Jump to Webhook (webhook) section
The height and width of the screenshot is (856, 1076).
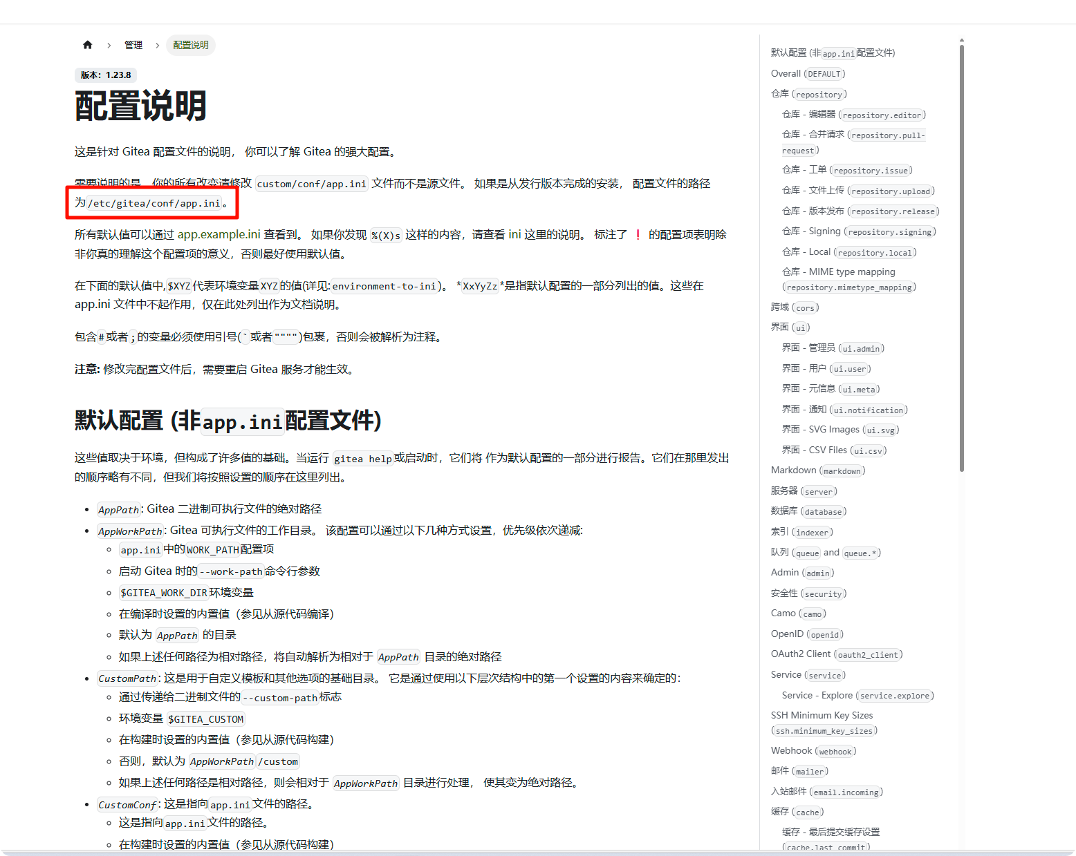point(813,751)
